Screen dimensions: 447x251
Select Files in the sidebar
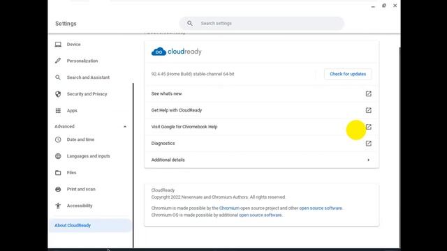71,172
